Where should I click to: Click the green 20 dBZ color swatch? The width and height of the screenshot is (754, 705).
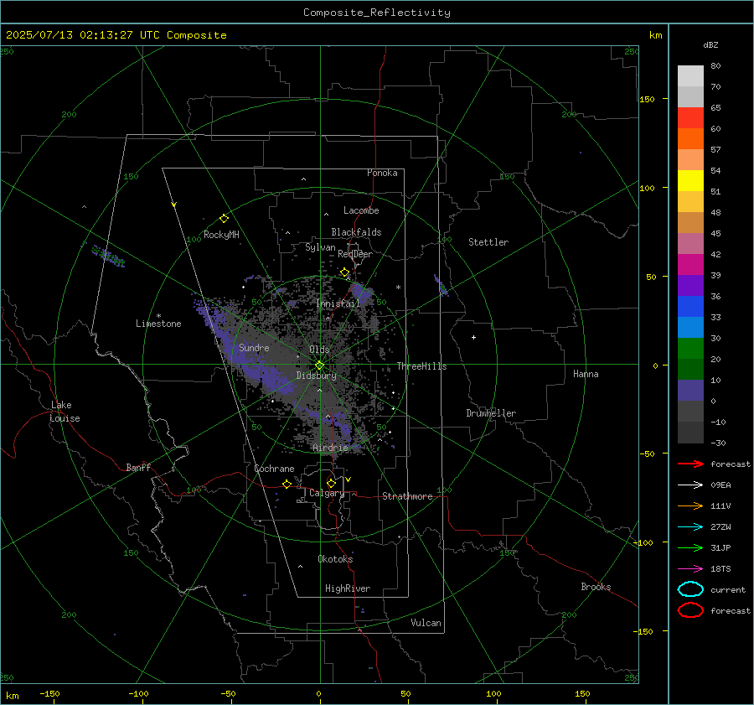pos(690,349)
